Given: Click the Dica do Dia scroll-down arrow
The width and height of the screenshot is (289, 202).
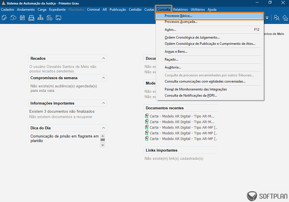Looking at the screenshot, I should point(103,145).
